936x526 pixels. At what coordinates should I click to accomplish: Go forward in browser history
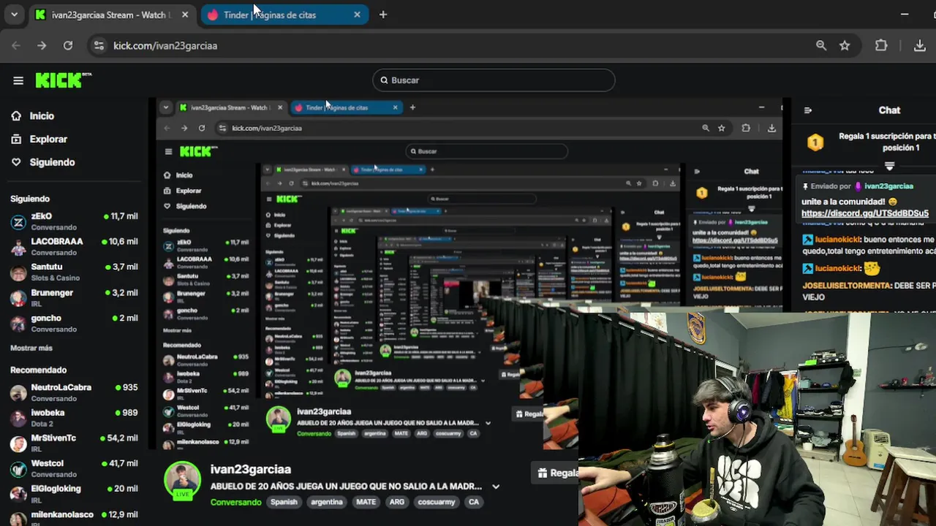(42, 45)
